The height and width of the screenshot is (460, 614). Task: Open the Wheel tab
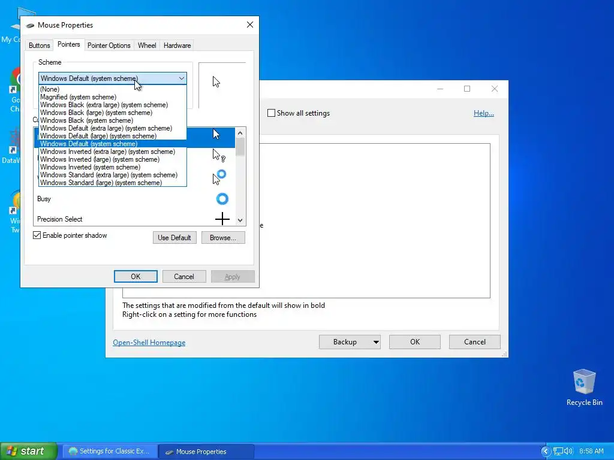[147, 46]
